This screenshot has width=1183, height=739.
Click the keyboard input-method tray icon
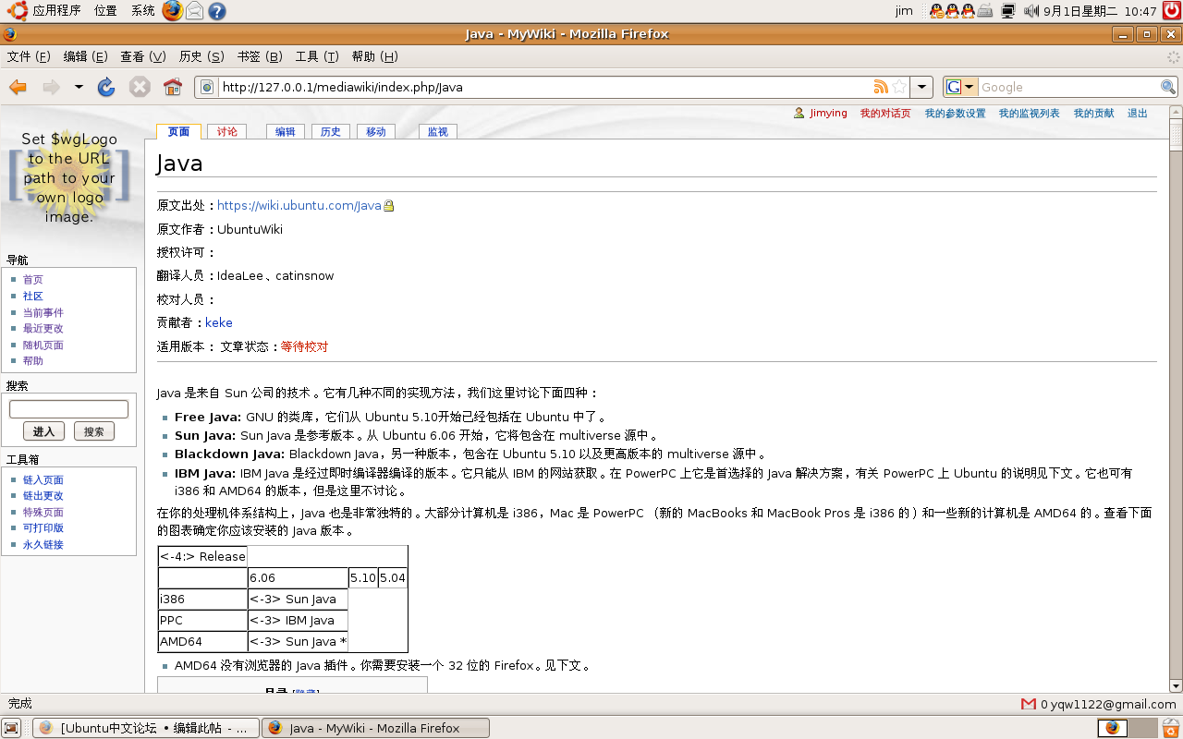point(985,11)
